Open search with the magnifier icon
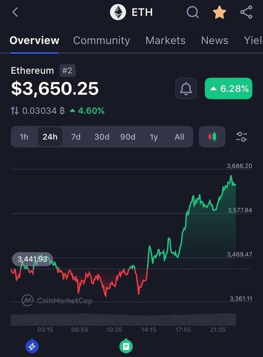Screen dimensions: 263x357 193,12
